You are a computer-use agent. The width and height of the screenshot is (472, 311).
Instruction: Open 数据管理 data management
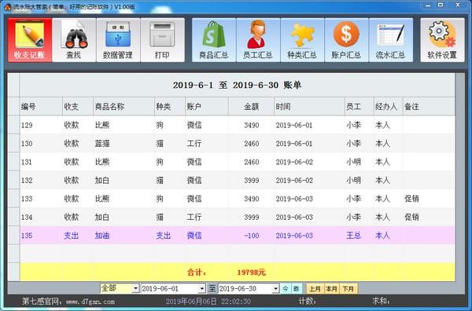pyautogui.click(x=118, y=40)
